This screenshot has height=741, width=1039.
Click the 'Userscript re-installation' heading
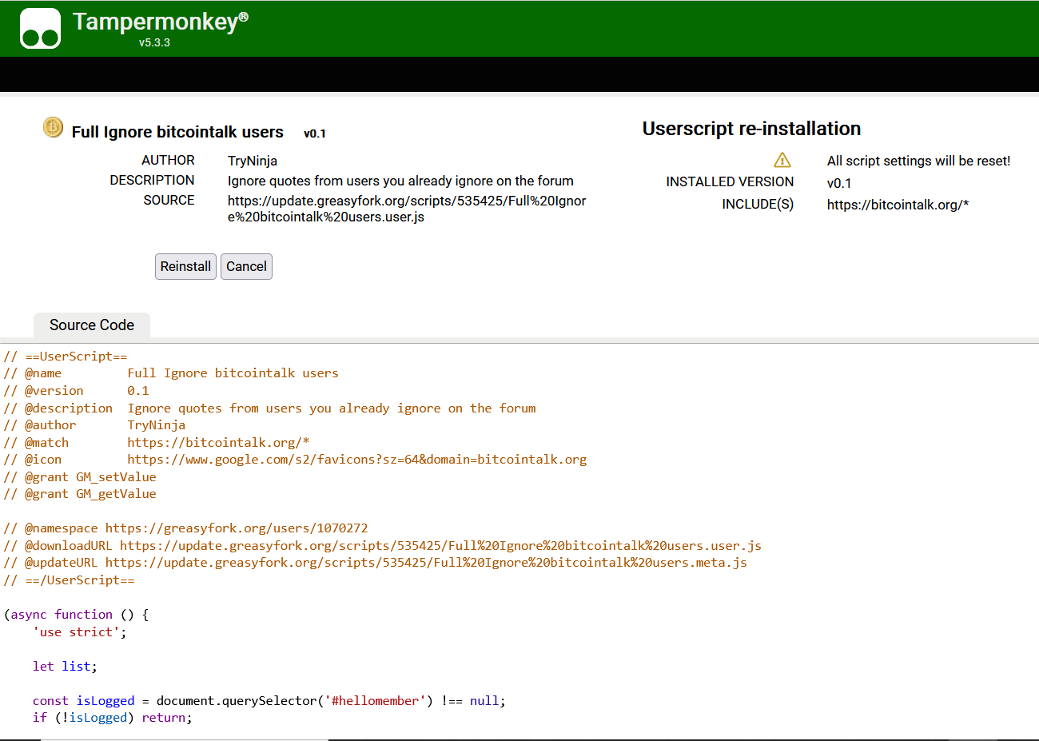click(x=751, y=129)
